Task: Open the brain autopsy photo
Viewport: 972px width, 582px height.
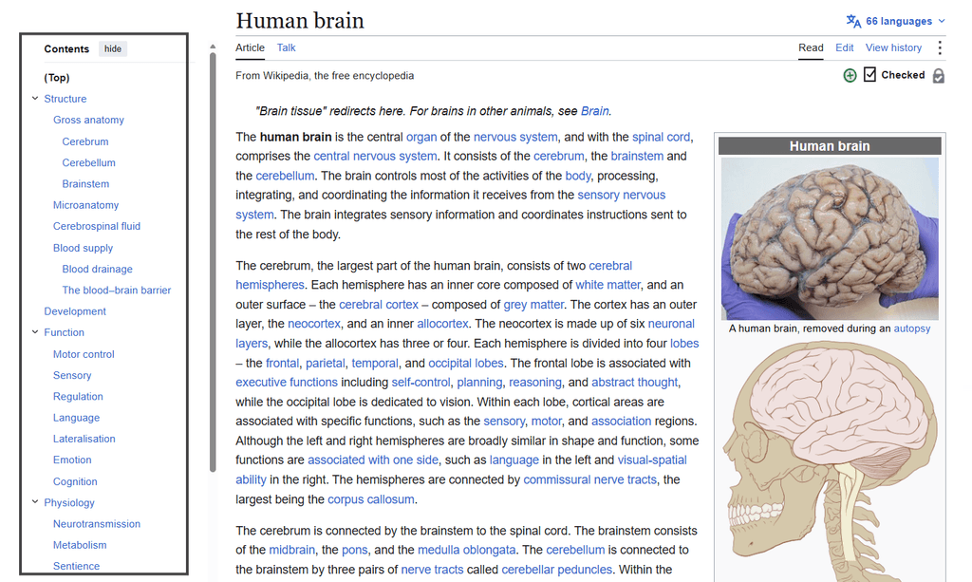Action: [830, 238]
